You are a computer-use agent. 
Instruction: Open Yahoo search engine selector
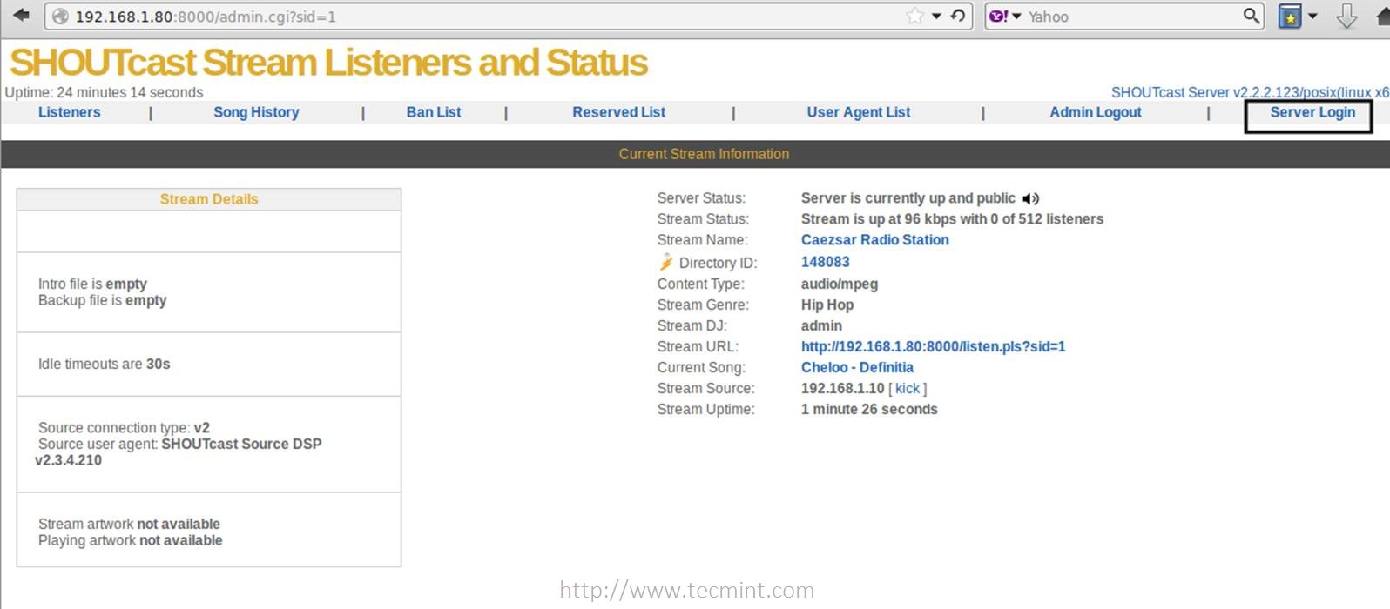1005,16
